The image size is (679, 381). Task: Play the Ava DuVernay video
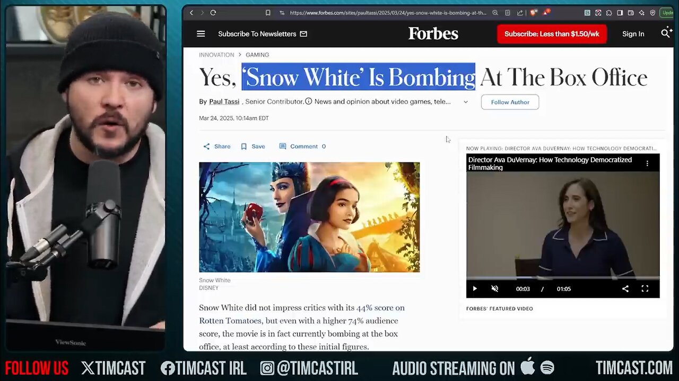click(x=475, y=289)
